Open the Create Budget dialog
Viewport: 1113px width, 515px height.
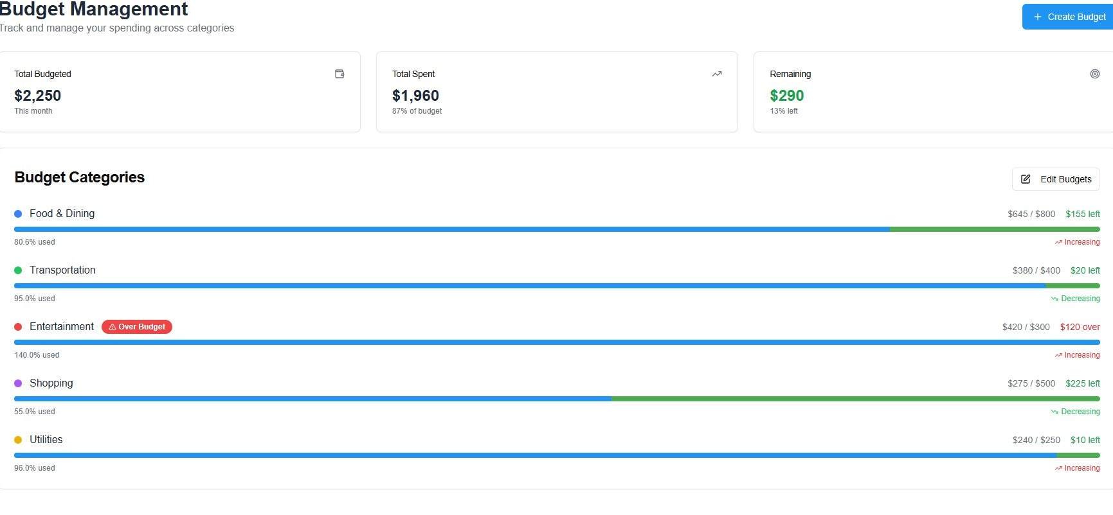tap(1069, 17)
